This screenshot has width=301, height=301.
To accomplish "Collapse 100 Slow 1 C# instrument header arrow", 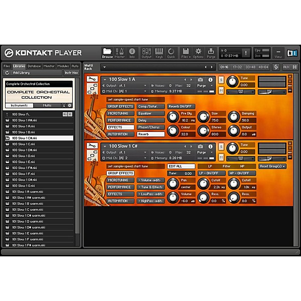I will (x=105, y=146).
